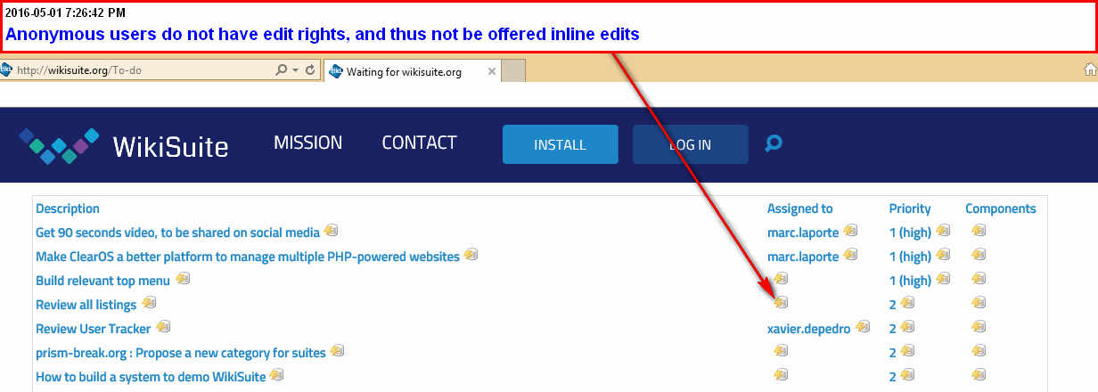Click empty Assigned to edit icon for Review all listings
The height and width of the screenshot is (392, 1098).
(781, 304)
